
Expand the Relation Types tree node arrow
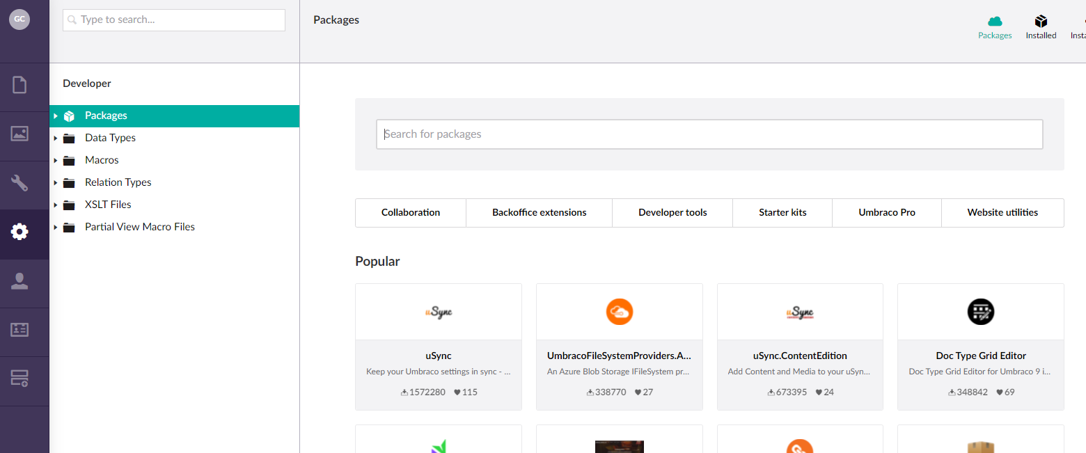[56, 182]
